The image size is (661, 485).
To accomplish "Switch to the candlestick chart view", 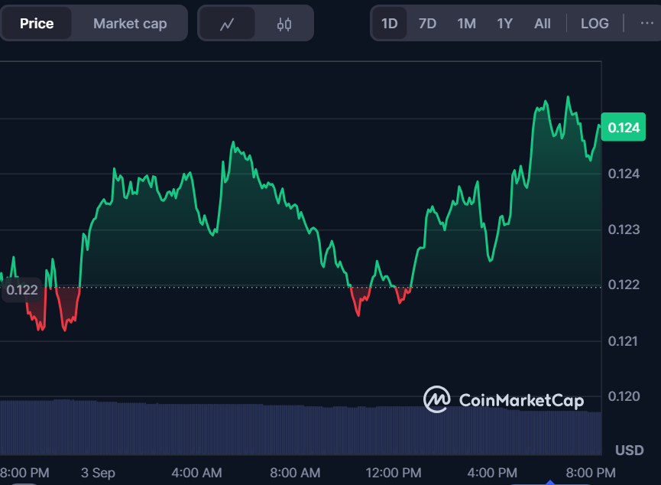I will pos(284,24).
